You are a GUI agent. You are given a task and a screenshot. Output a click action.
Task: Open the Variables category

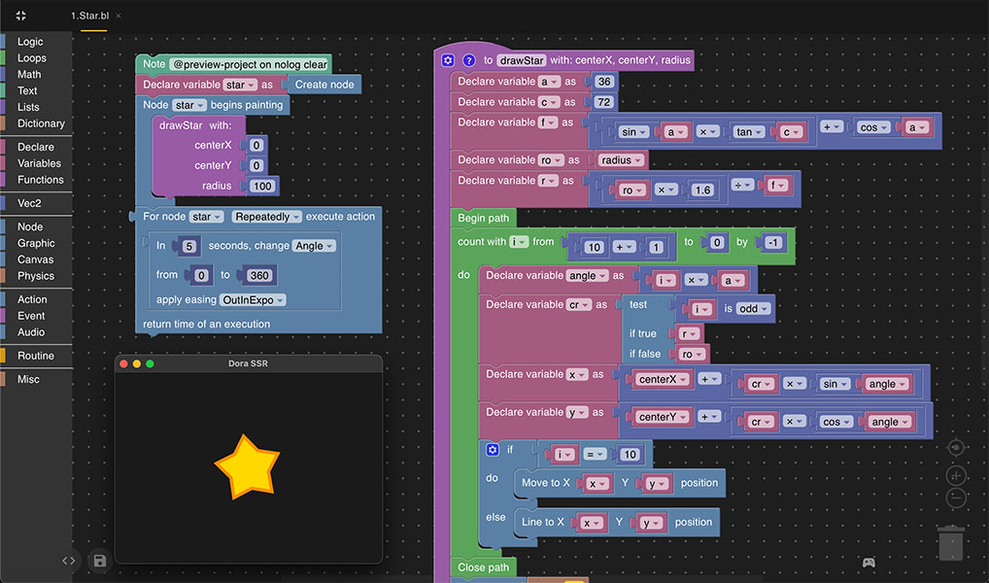39,163
